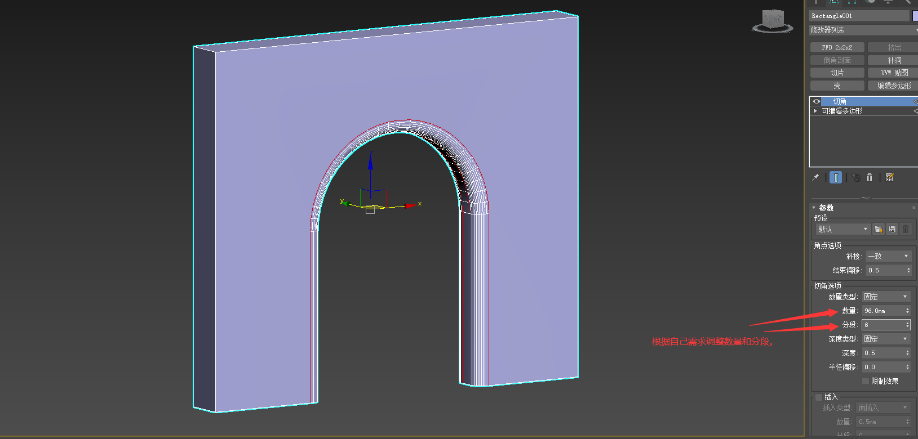This screenshot has height=439, width=918.
Task: Click the 分段 spinner arrows
Action: 907,325
